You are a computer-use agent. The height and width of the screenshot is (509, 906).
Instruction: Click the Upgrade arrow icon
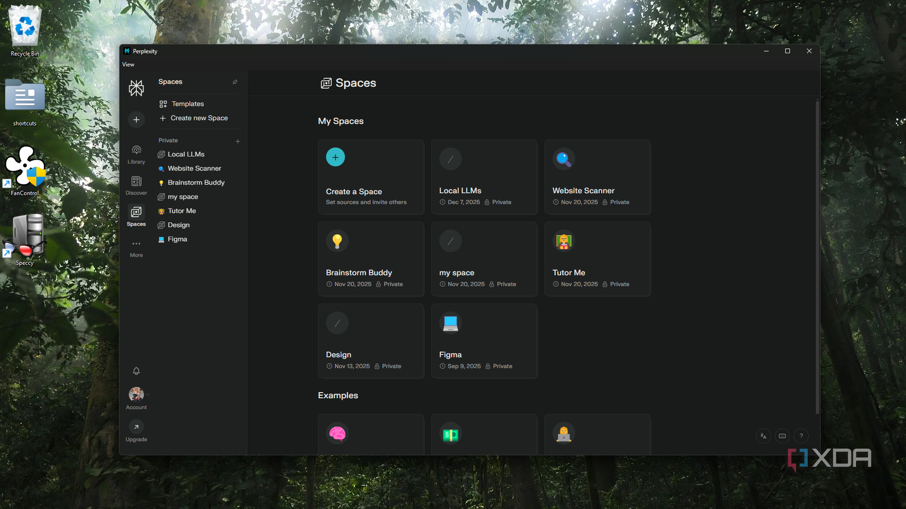click(136, 427)
